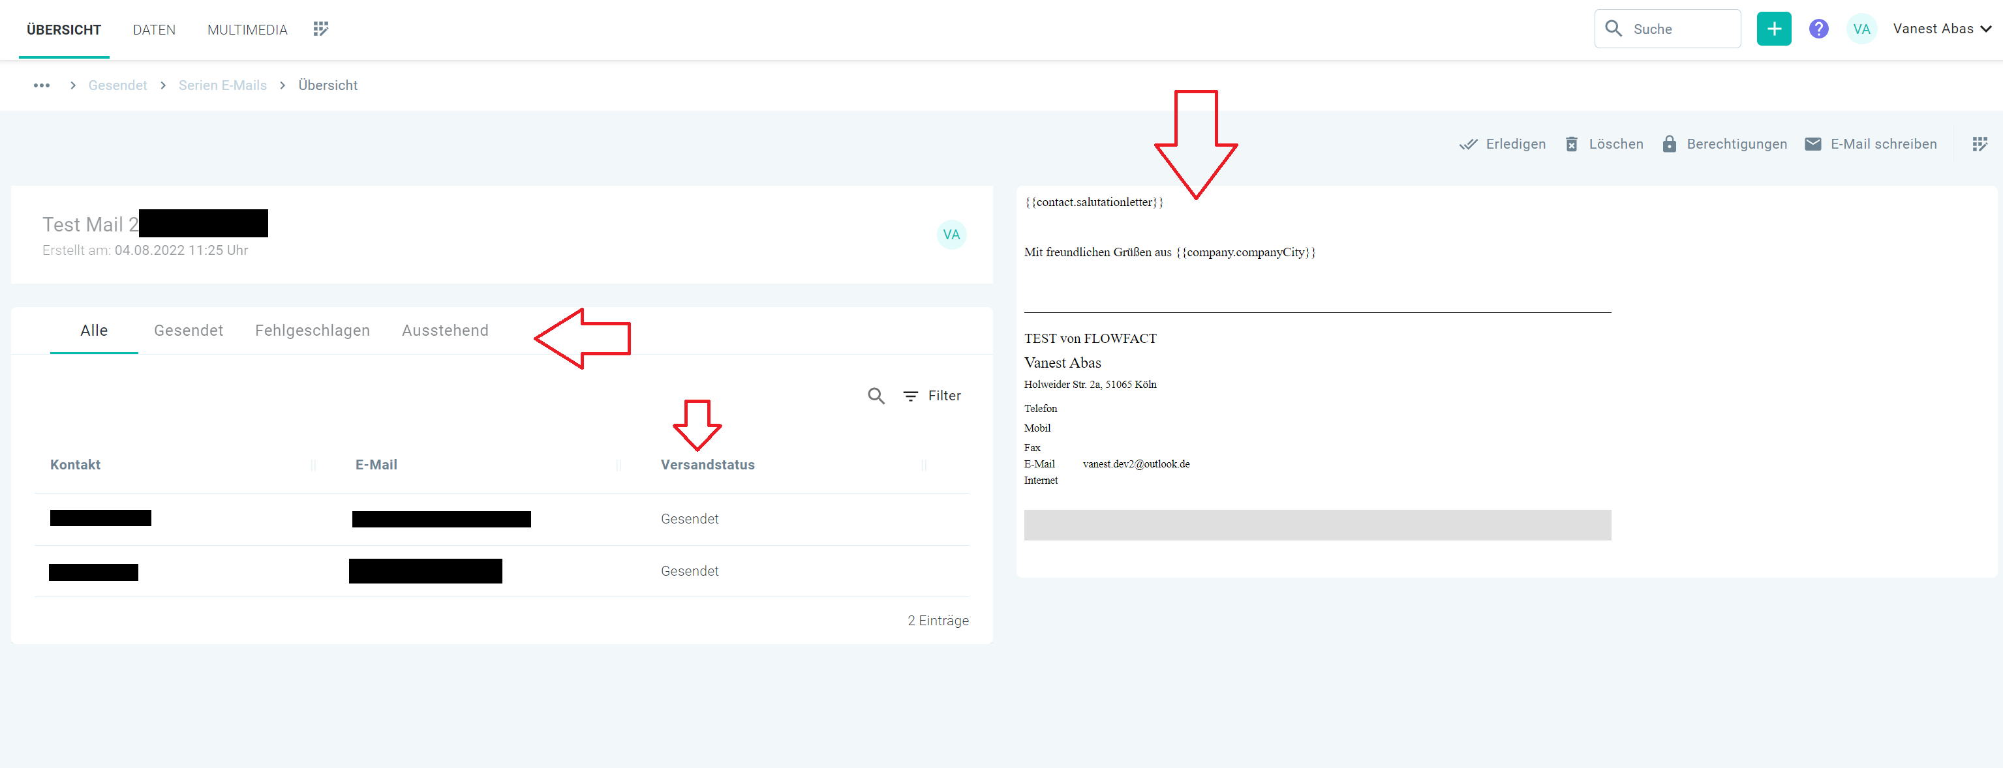Sort by the E-Mail column header
Image resolution: width=2003 pixels, height=768 pixels.
(376, 465)
